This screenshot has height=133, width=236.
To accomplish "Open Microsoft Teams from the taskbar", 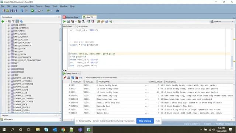I will pyautogui.click(x=80, y=130).
